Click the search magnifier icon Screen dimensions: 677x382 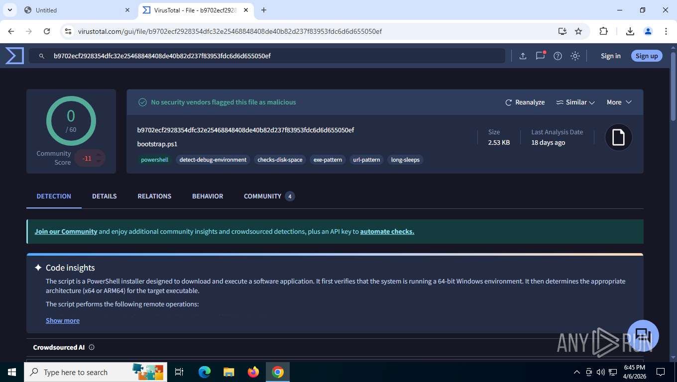(42, 56)
